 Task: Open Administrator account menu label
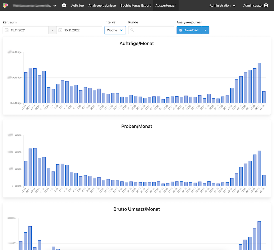pos(253,6)
